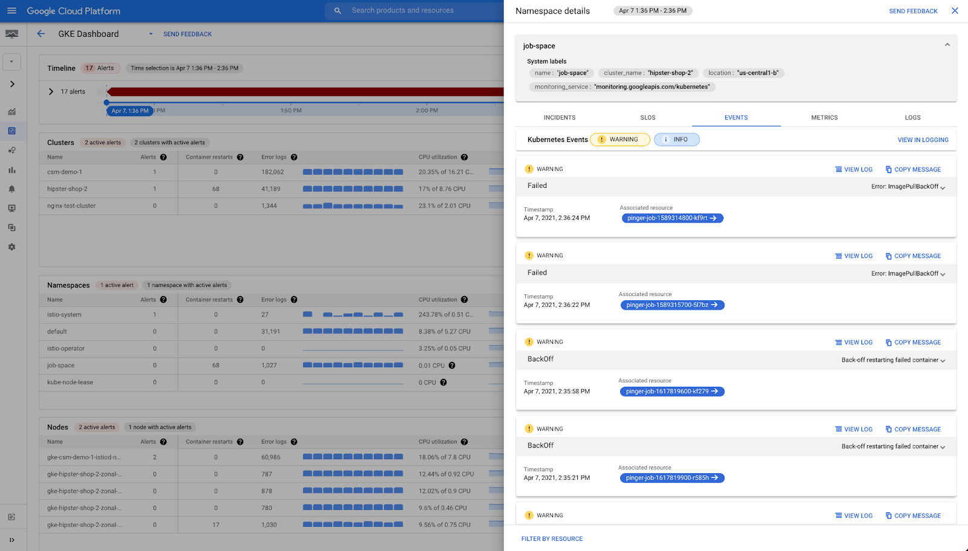This screenshot has width=968, height=551.
Task: Open Uptime checks monitor icon in sidebar
Action: [11, 208]
